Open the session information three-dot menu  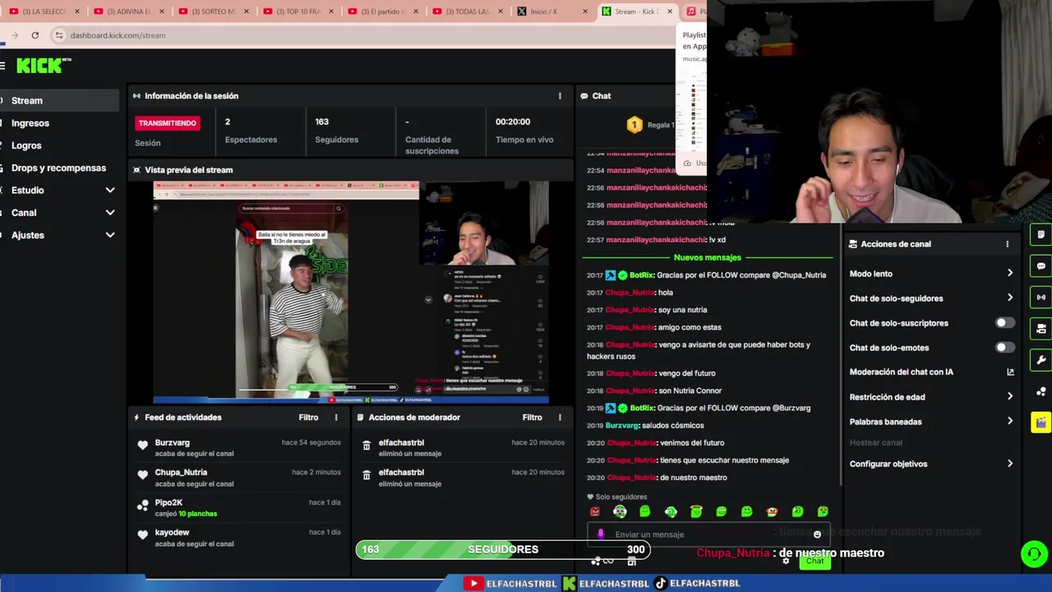coord(560,96)
